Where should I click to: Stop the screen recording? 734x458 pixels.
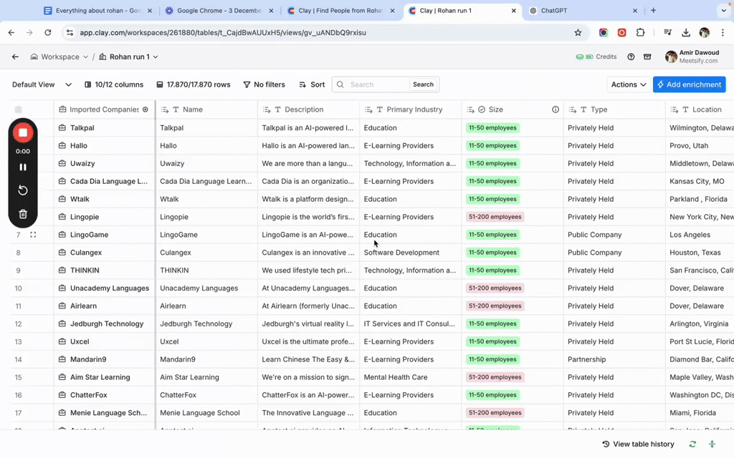pyautogui.click(x=23, y=132)
